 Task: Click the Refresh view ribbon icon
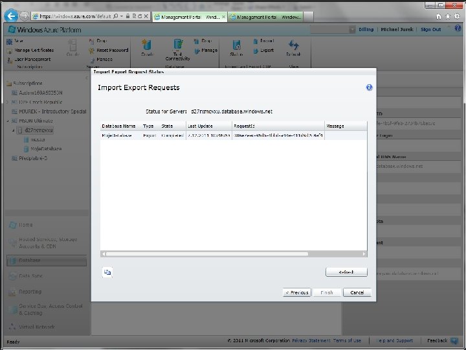[x=293, y=47]
